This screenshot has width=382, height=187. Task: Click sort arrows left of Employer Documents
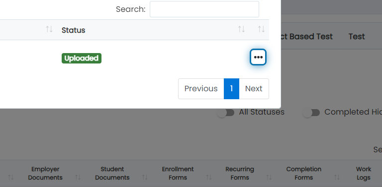tap(11, 178)
